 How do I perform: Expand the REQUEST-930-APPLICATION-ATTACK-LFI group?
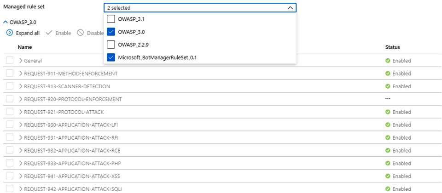tap(21, 125)
